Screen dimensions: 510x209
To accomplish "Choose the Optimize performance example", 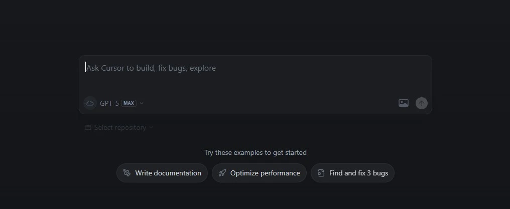I will coord(259,173).
